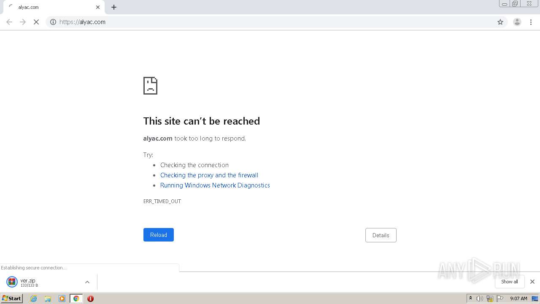Viewport: 540px width, 304px height.
Task: Open the red Opera taskbar icon
Action: pyautogui.click(x=90, y=299)
